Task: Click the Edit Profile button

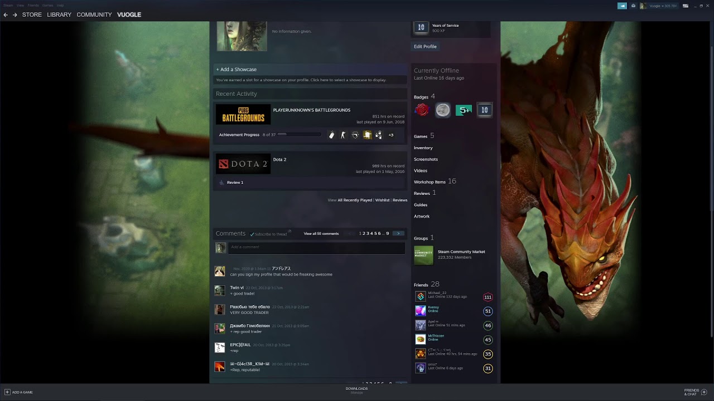Action: (x=425, y=47)
